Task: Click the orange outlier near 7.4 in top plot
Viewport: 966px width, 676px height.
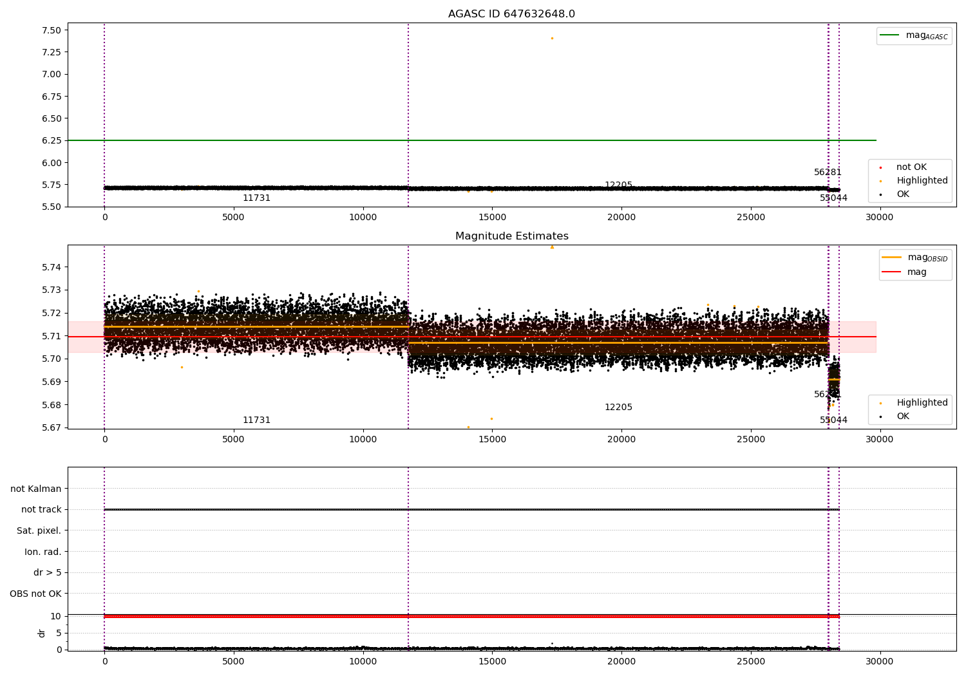Action: click(x=552, y=38)
